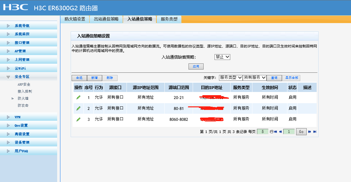Screen dimensions: 351x182
Task: Click 状态 column header
Action: pyautogui.click(x=292, y=87)
